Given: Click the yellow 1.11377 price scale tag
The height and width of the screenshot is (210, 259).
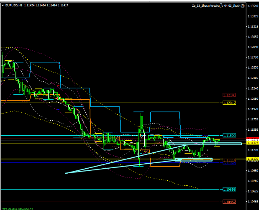Looking at the screenshot, I should point(253,143).
